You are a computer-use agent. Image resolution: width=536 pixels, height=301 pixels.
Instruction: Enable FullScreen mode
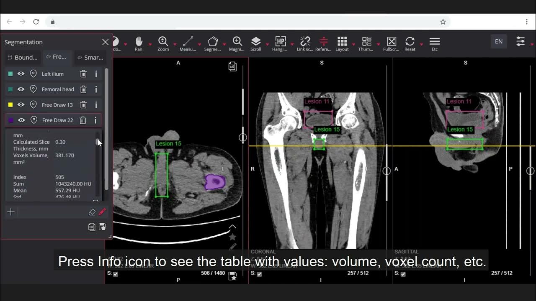[x=392, y=43]
